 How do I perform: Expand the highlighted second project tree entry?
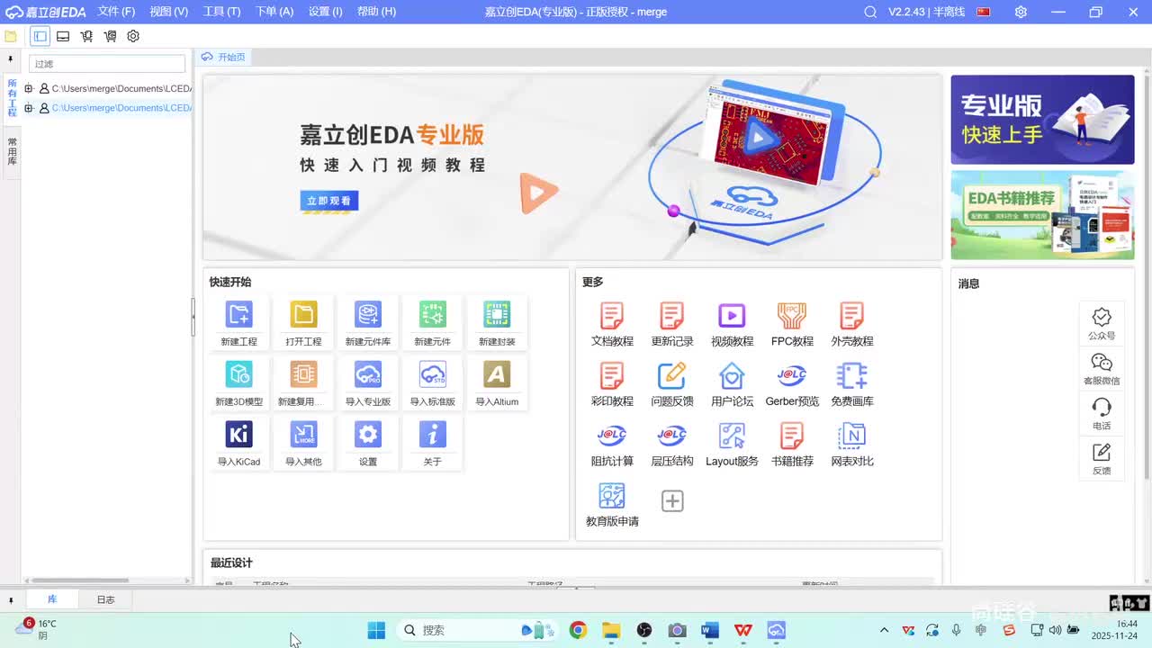tap(29, 108)
